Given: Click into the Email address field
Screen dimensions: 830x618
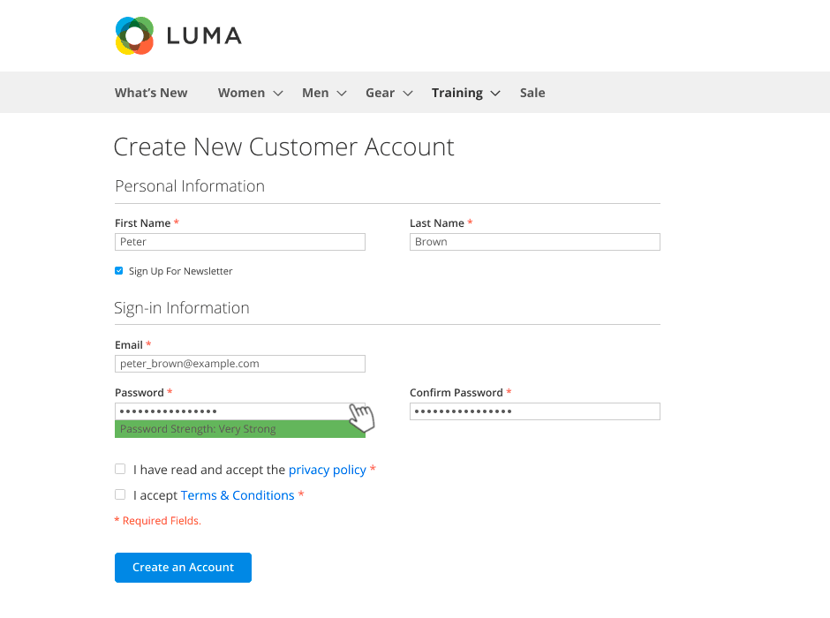Looking at the screenshot, I should (240, 364).
